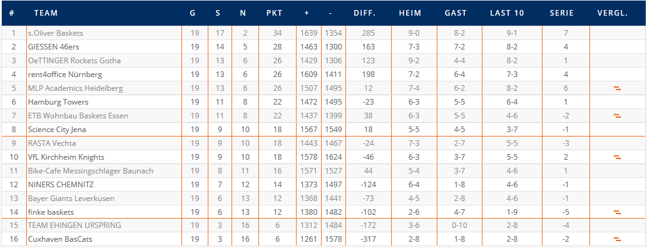The width and height of the screenshot is (647, 248).
Task: Select Science City Jena team name
Action: (x=57, y=130)
